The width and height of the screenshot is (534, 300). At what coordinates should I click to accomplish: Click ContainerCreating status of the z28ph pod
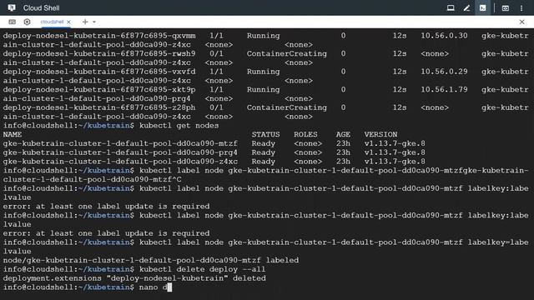tap(287, 107)
